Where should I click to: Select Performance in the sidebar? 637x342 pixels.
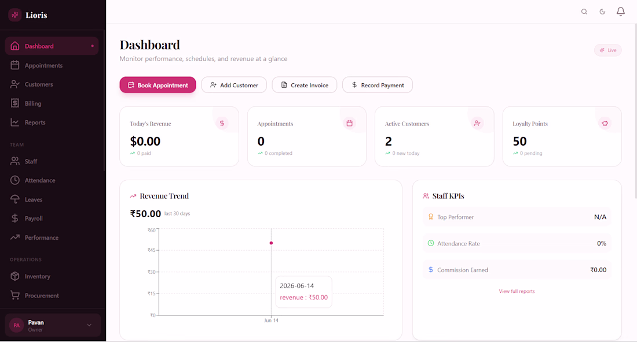52,237
